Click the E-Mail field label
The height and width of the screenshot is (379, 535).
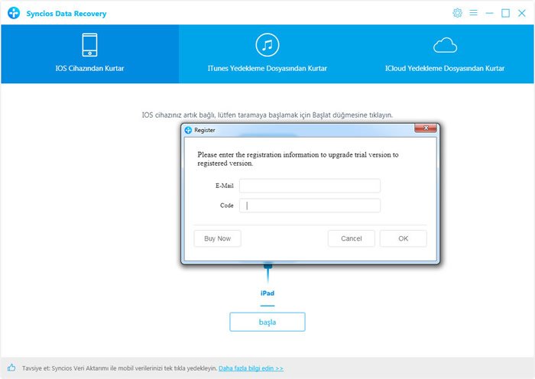pyautogui.click(x=224, y=186)
